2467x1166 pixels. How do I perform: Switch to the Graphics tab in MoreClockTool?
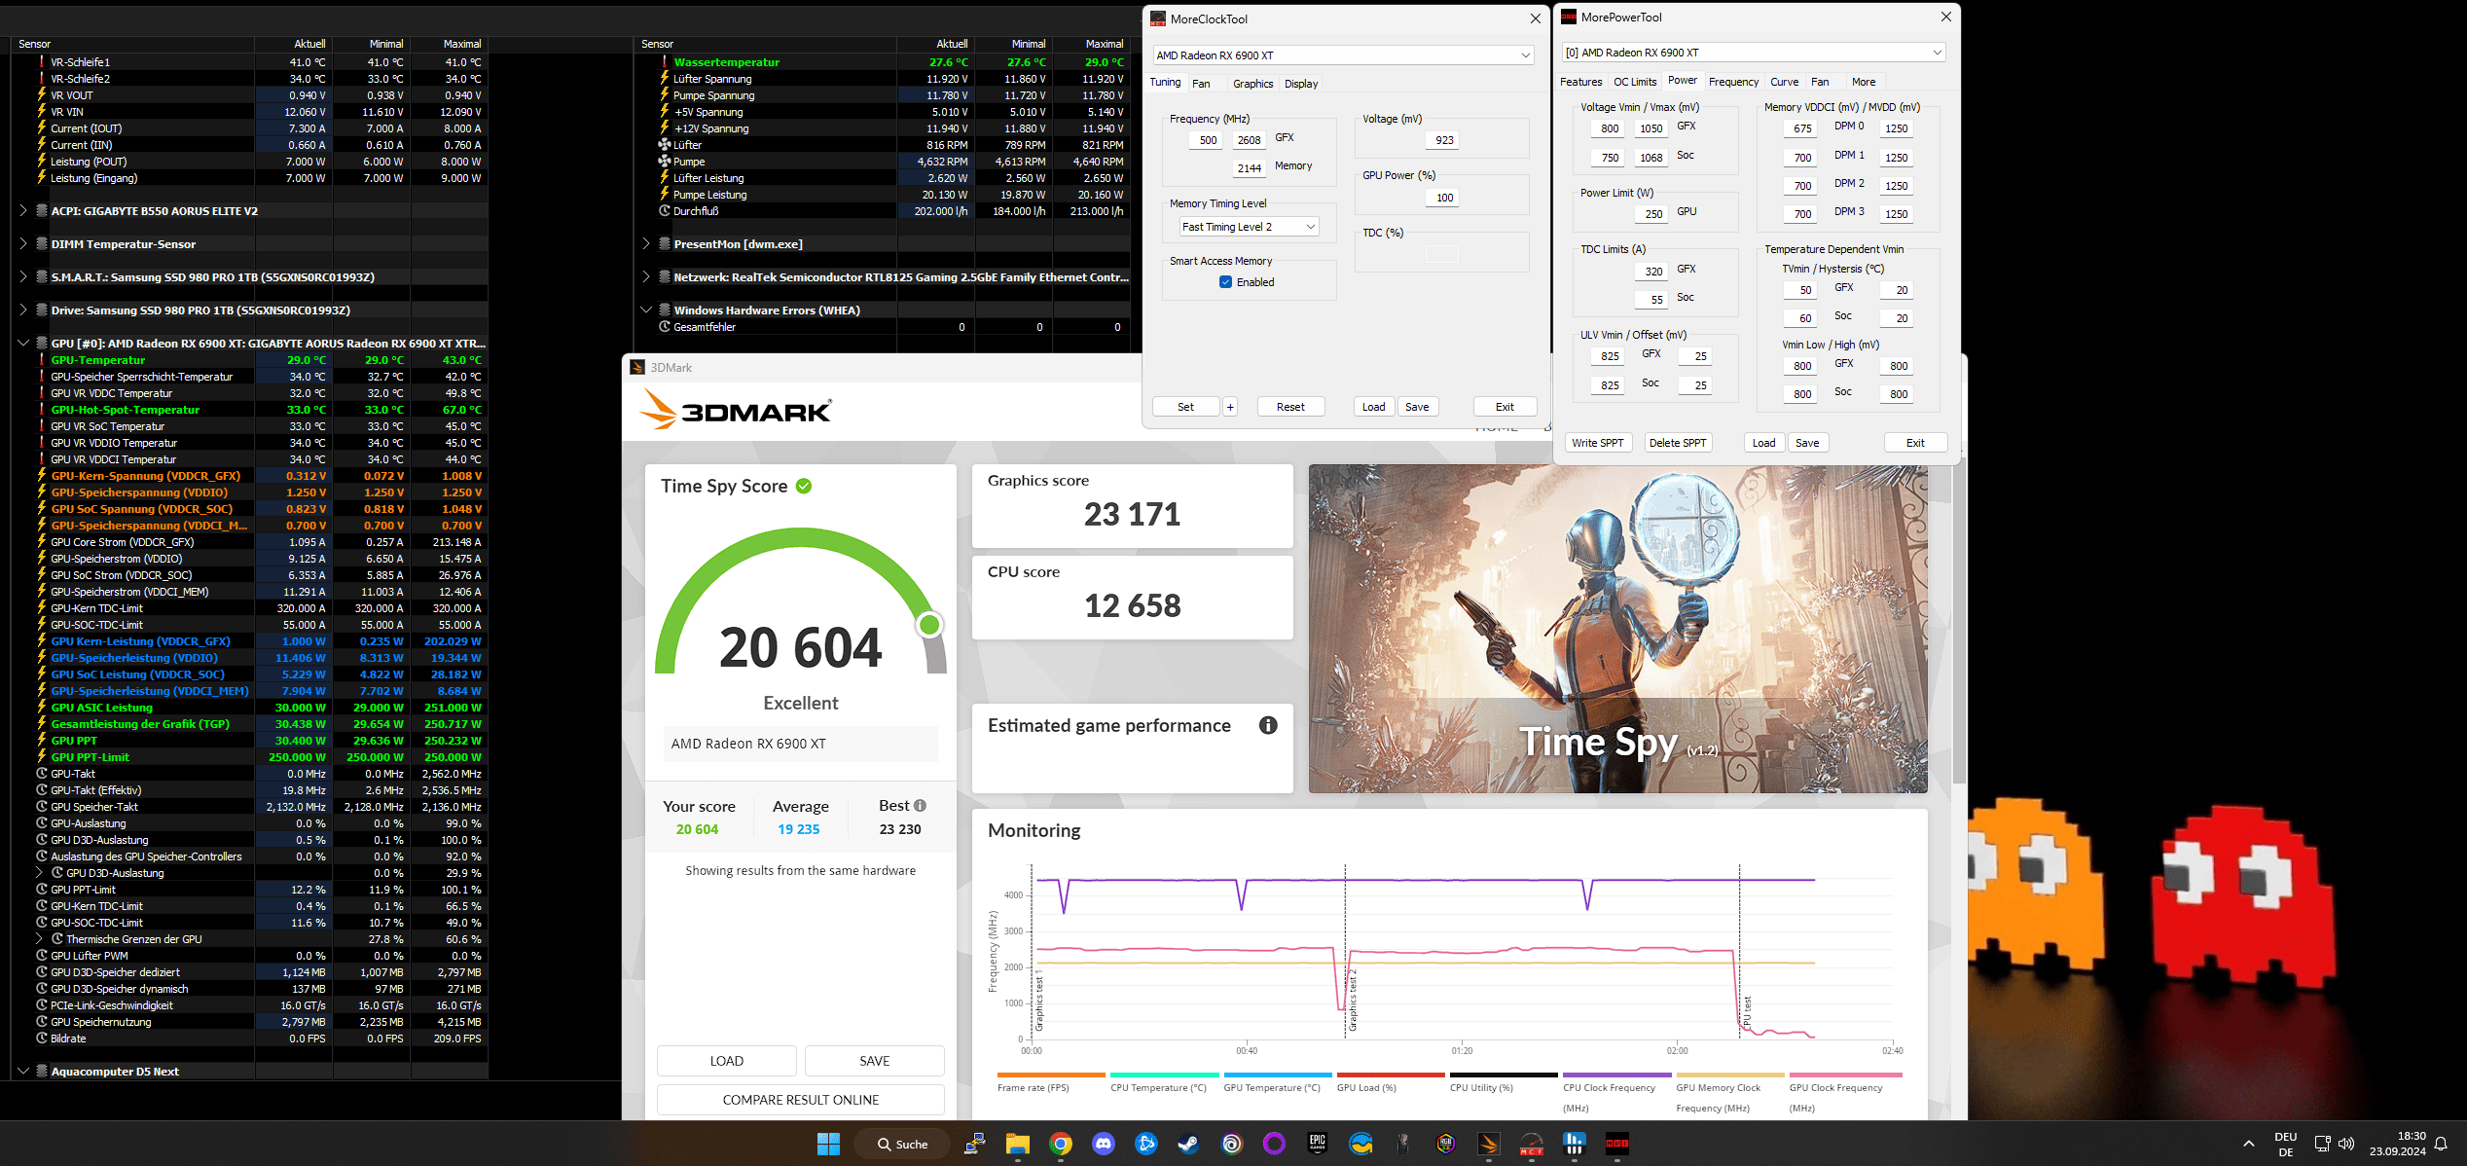(1253, 84)
